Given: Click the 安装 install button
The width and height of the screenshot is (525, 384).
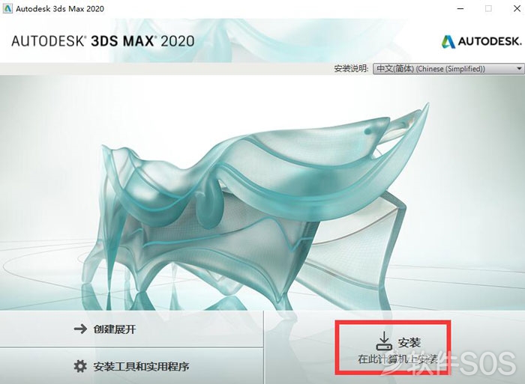Looking at the screenshot, I should click(393, 347).
